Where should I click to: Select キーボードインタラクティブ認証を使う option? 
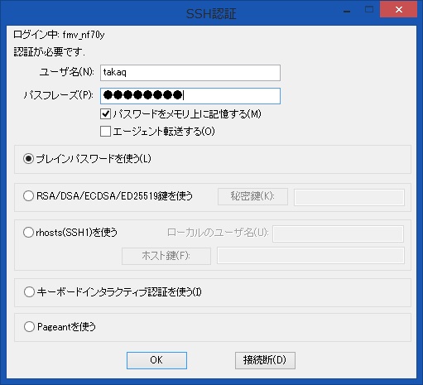click(29, 292)
